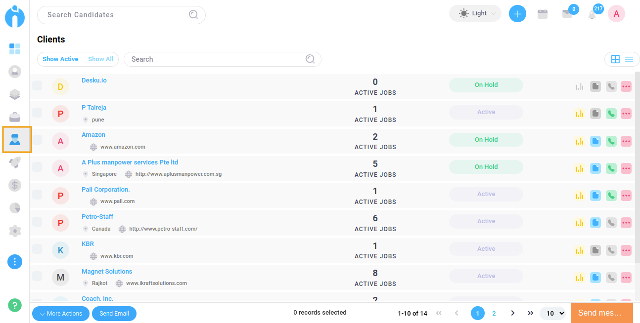Click the green phone icon for Amazon

[611, 141]
